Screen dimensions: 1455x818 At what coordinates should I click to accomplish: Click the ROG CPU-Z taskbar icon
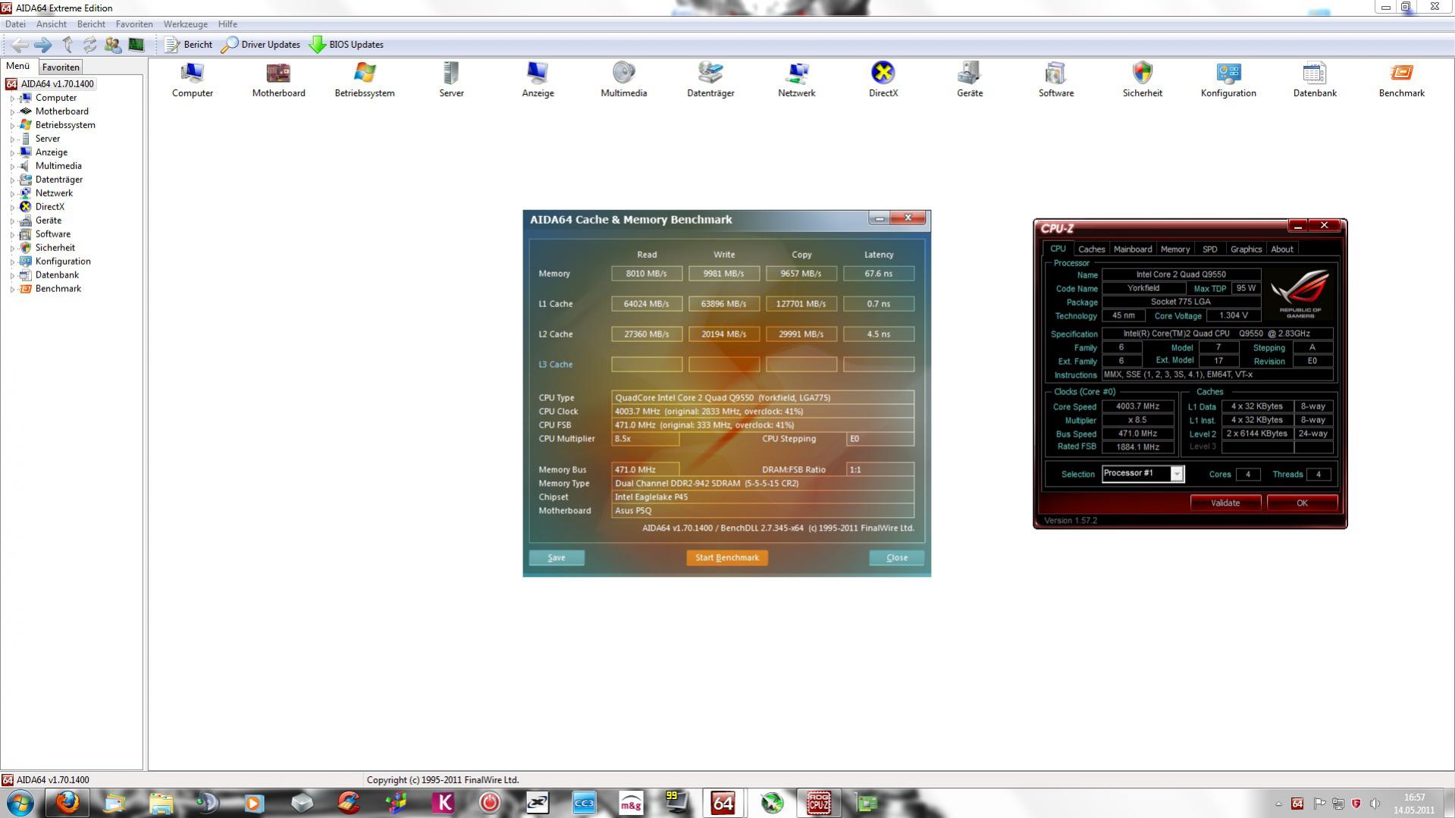click(x=818, y=802)
